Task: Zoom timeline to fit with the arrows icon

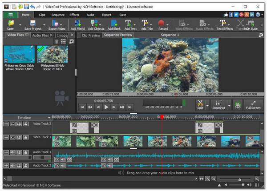Action: tap(202, 179)
